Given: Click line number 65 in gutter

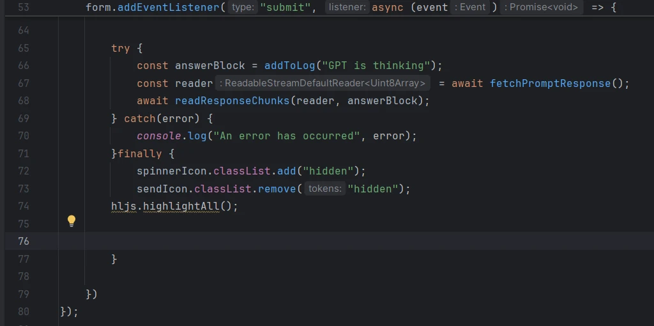Looking at the screenshot, I should click(x=24, y=49).
